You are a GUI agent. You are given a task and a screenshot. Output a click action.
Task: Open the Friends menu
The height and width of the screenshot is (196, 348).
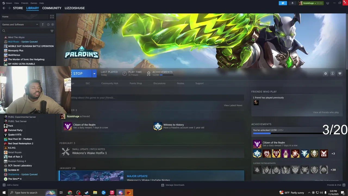[25, 3]
